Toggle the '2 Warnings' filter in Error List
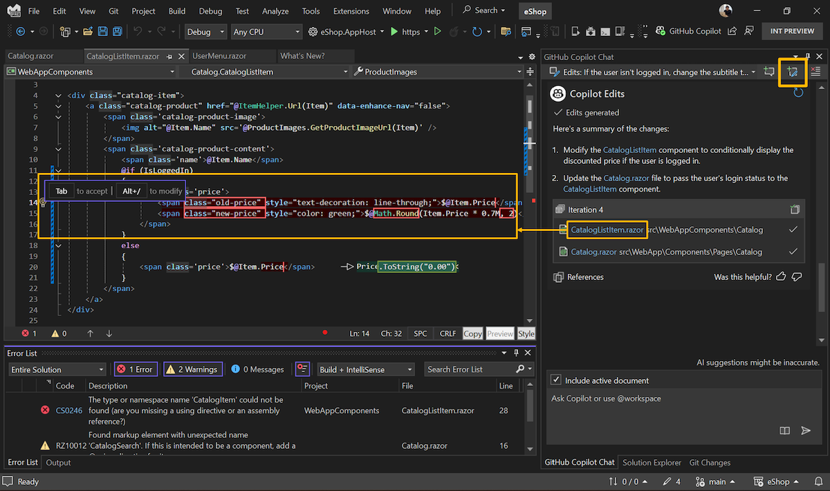 pyautogui.click(x=192, y=369)
